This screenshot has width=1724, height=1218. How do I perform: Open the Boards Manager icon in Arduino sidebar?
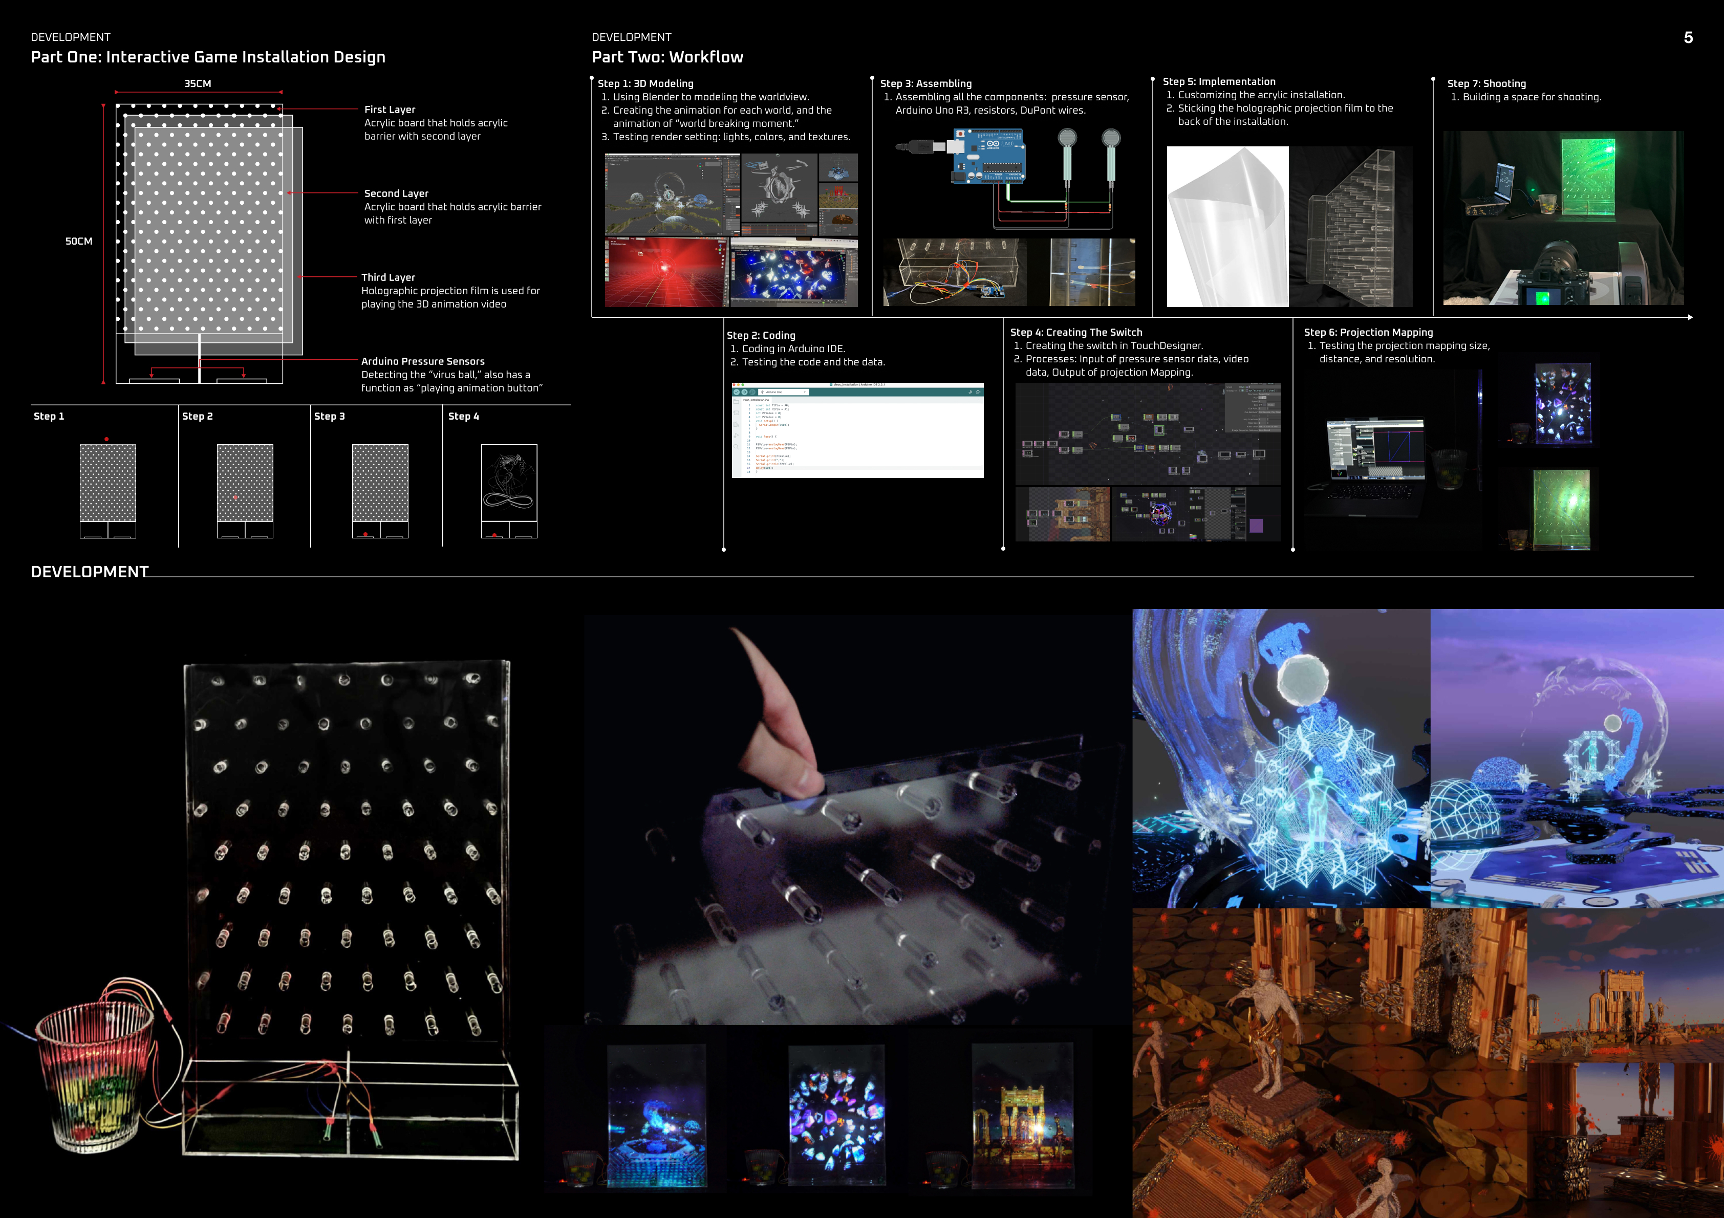(737, 413)
